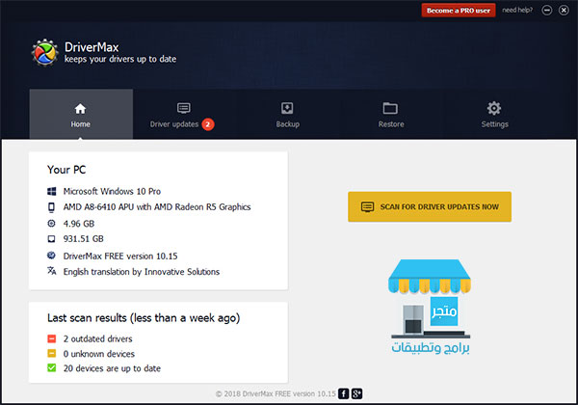The height and width of the screenshot is (405, 578).
Task: Open the Backup tab
Action: point(287,116)
